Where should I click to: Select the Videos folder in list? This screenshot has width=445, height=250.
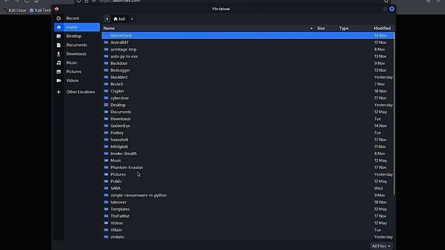coord(248,223)
